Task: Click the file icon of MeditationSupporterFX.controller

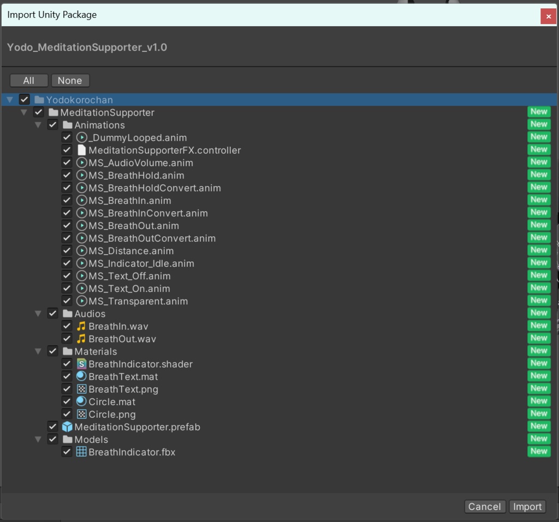Action: point(82,150)
